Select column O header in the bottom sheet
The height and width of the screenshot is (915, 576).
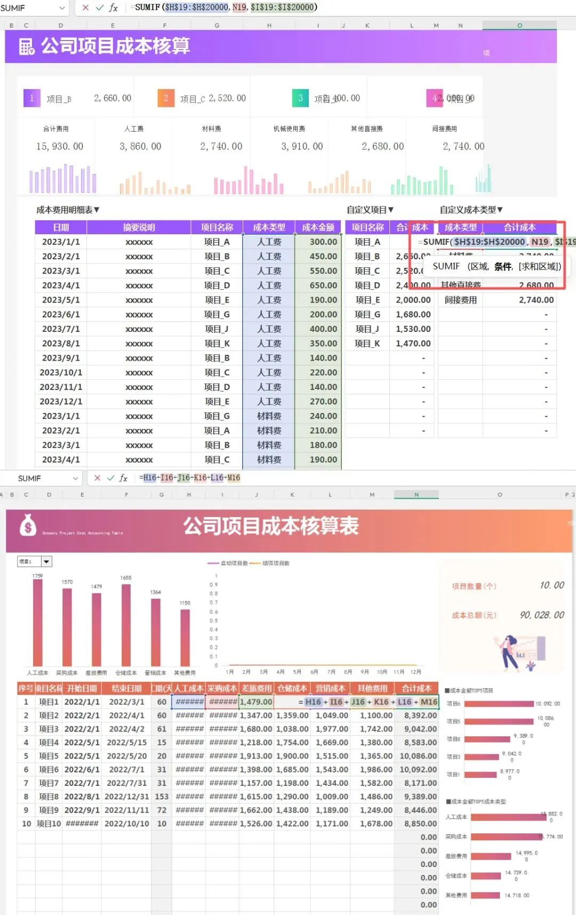click(500, 495)
